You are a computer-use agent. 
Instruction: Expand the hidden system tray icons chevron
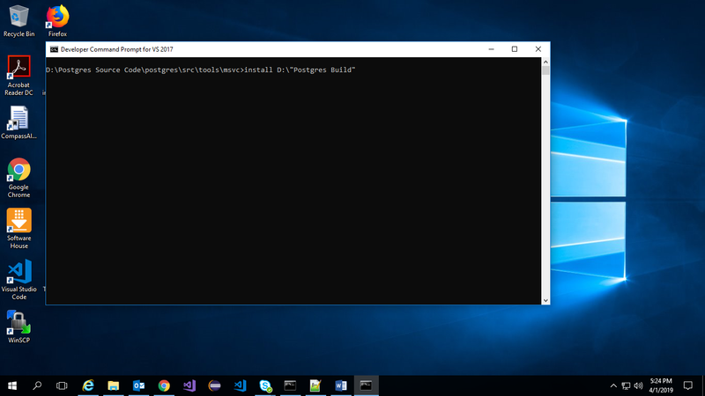pos(613,385)
